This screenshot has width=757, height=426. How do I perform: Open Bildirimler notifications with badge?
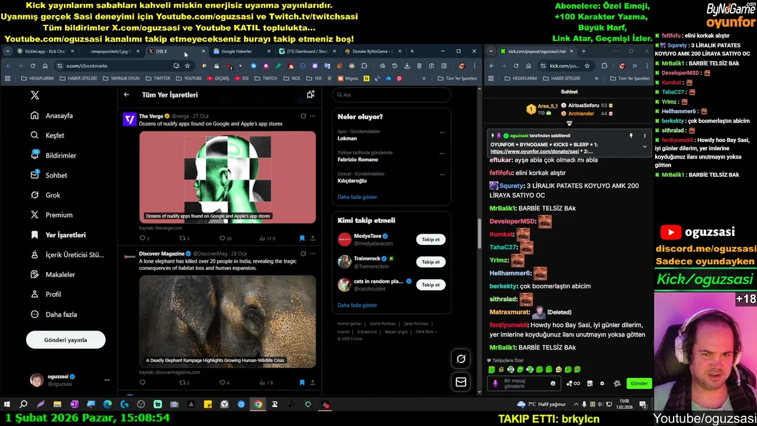[x=53, y=156]
